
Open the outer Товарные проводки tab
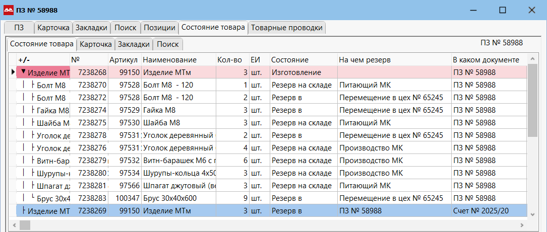(x=287, y=28)
